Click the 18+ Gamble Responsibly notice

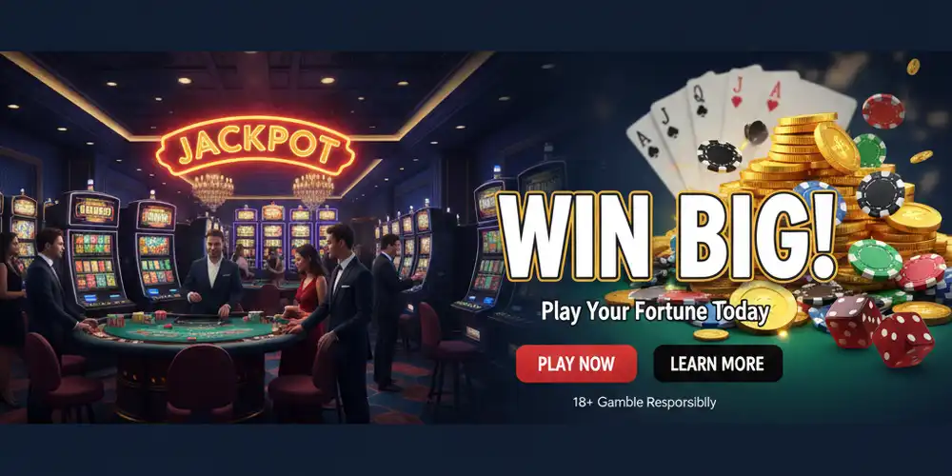[x=645, y=402]
